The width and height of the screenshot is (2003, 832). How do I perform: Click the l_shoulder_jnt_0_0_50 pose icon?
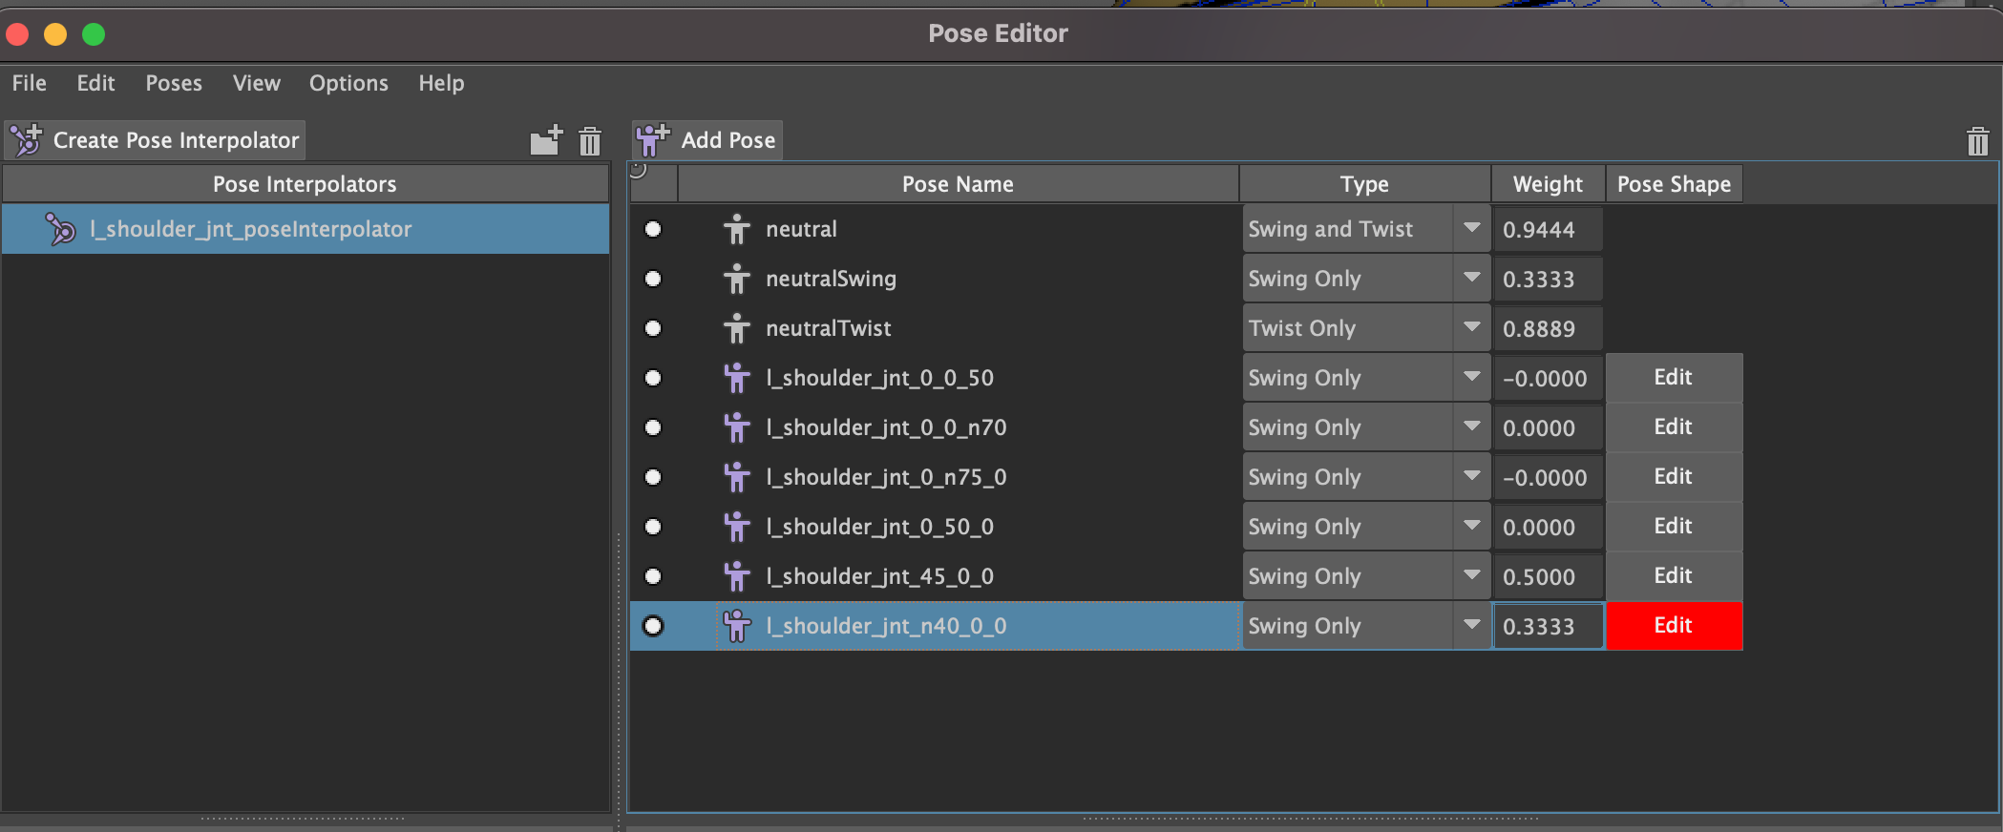[x=736, y=378]
